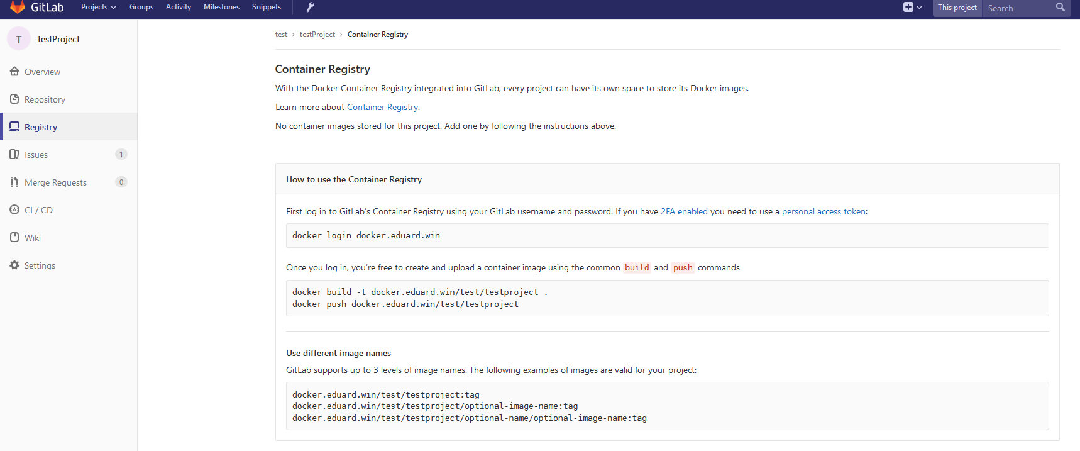The image size is (1080, 451).
Task: Click the Issues icon in sidebar
Action: 14,155
